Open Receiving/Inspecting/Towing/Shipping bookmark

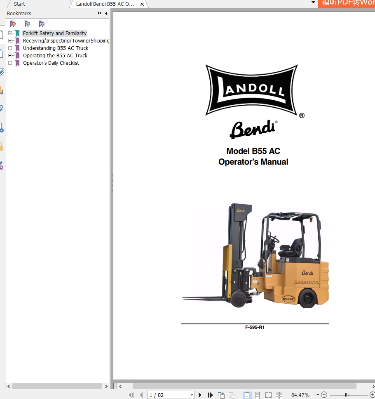tap(66, 40)
